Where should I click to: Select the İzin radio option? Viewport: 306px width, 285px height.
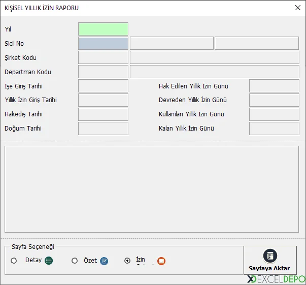tap(127, 261)
